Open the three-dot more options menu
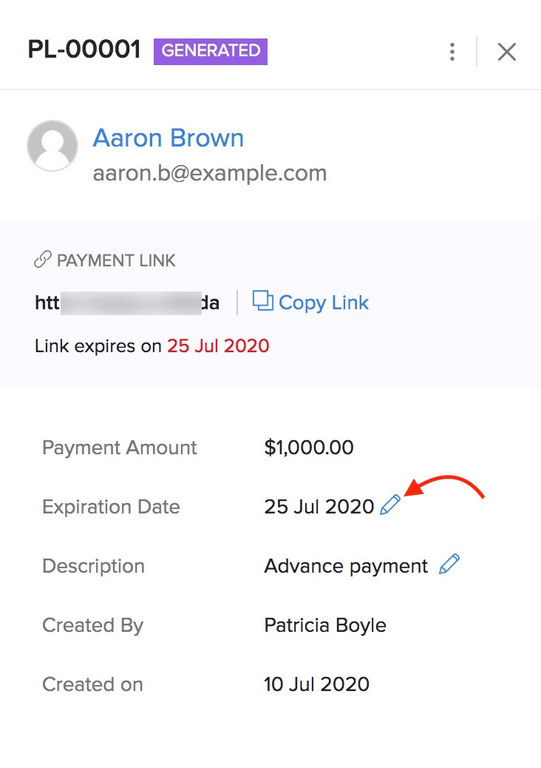The image size is (541, 768). tap(452, 52)
